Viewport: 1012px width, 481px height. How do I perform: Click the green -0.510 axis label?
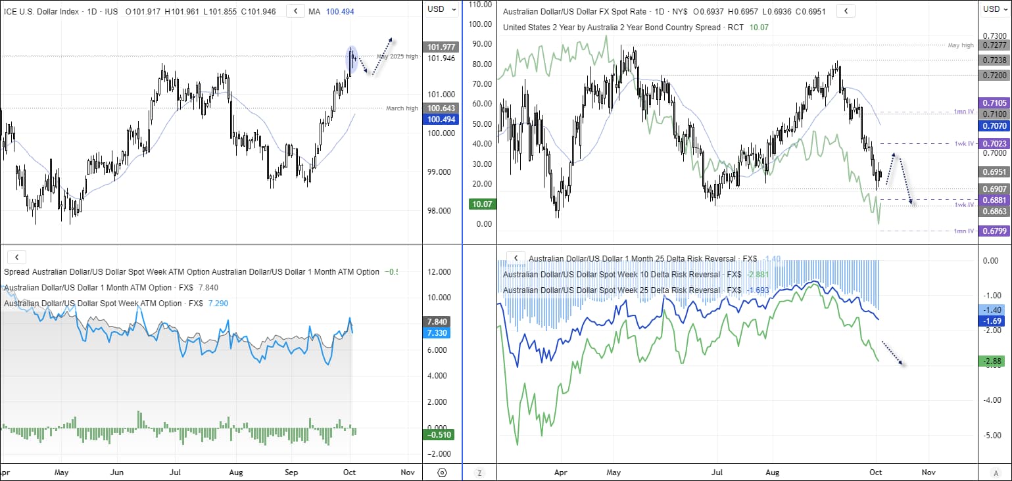point(440,434)
